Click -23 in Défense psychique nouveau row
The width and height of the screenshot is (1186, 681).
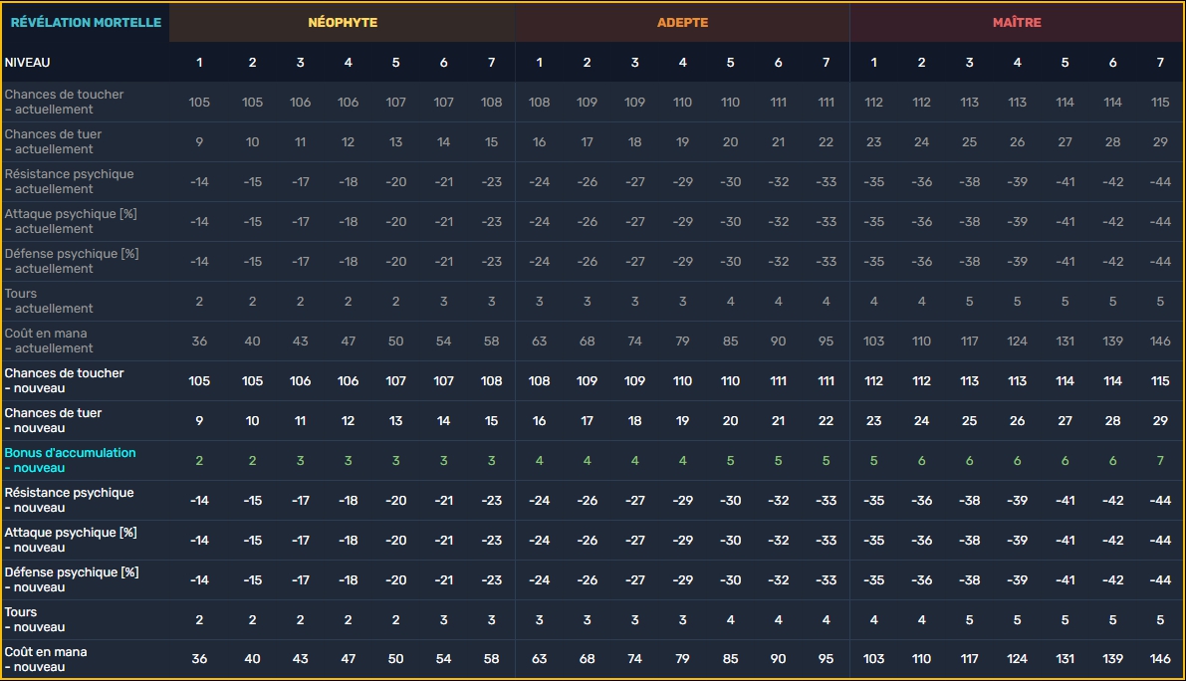[x=492, y=580]
